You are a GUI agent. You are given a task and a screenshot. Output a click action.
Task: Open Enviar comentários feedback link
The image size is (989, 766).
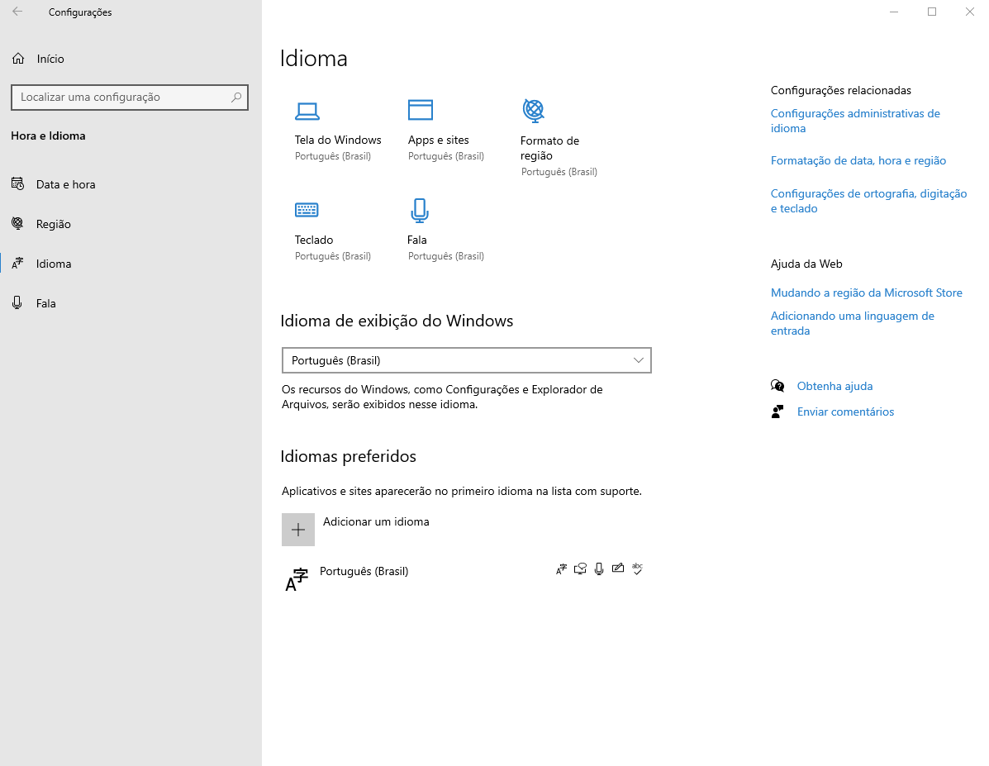[x=845, y=412]
